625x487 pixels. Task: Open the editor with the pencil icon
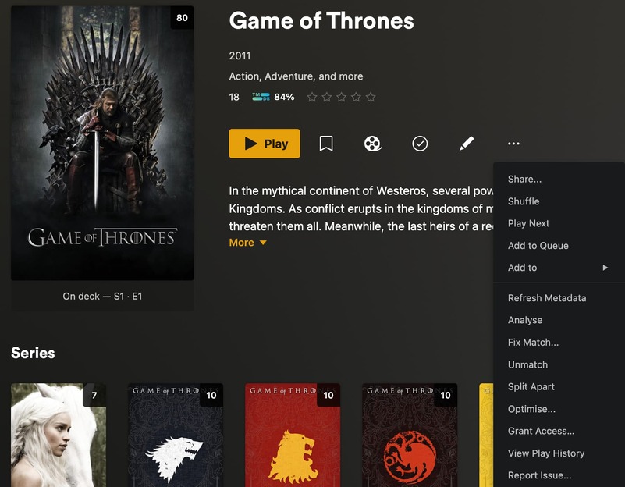[467, 144]
